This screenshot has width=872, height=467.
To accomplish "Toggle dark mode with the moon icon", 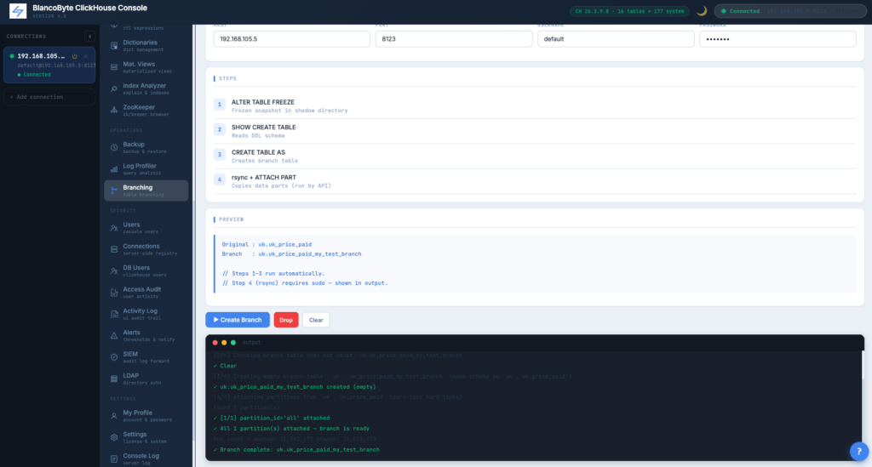I will click(702, 10).
